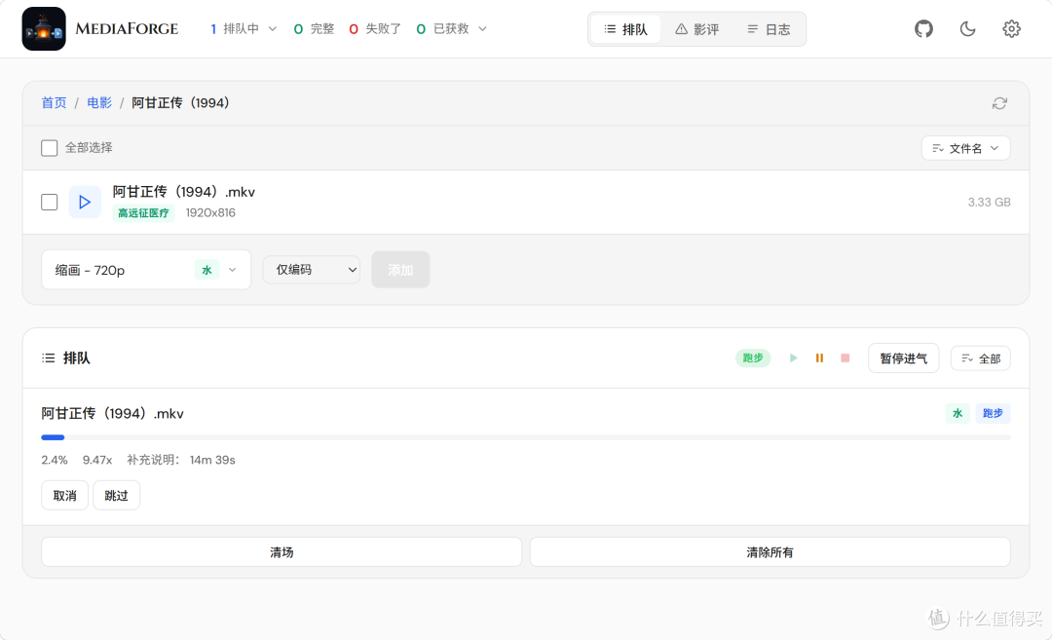Click the 完整 counter in the header
Screen dimensions: 1052x640
point(314,29)
